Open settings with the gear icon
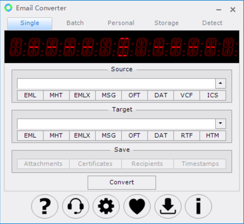Image resolution: width=244 pixels, height=224 pixels. click(x=106, y=206)
